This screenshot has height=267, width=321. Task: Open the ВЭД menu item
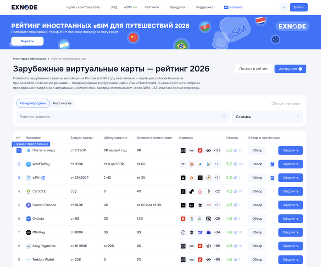114,7
